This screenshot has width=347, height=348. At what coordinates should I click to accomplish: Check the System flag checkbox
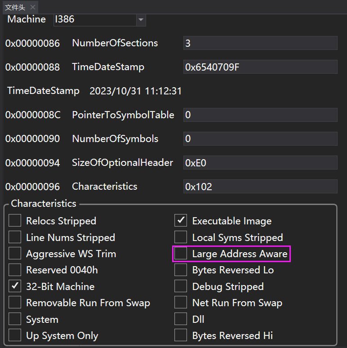click(x=15, y=319)
